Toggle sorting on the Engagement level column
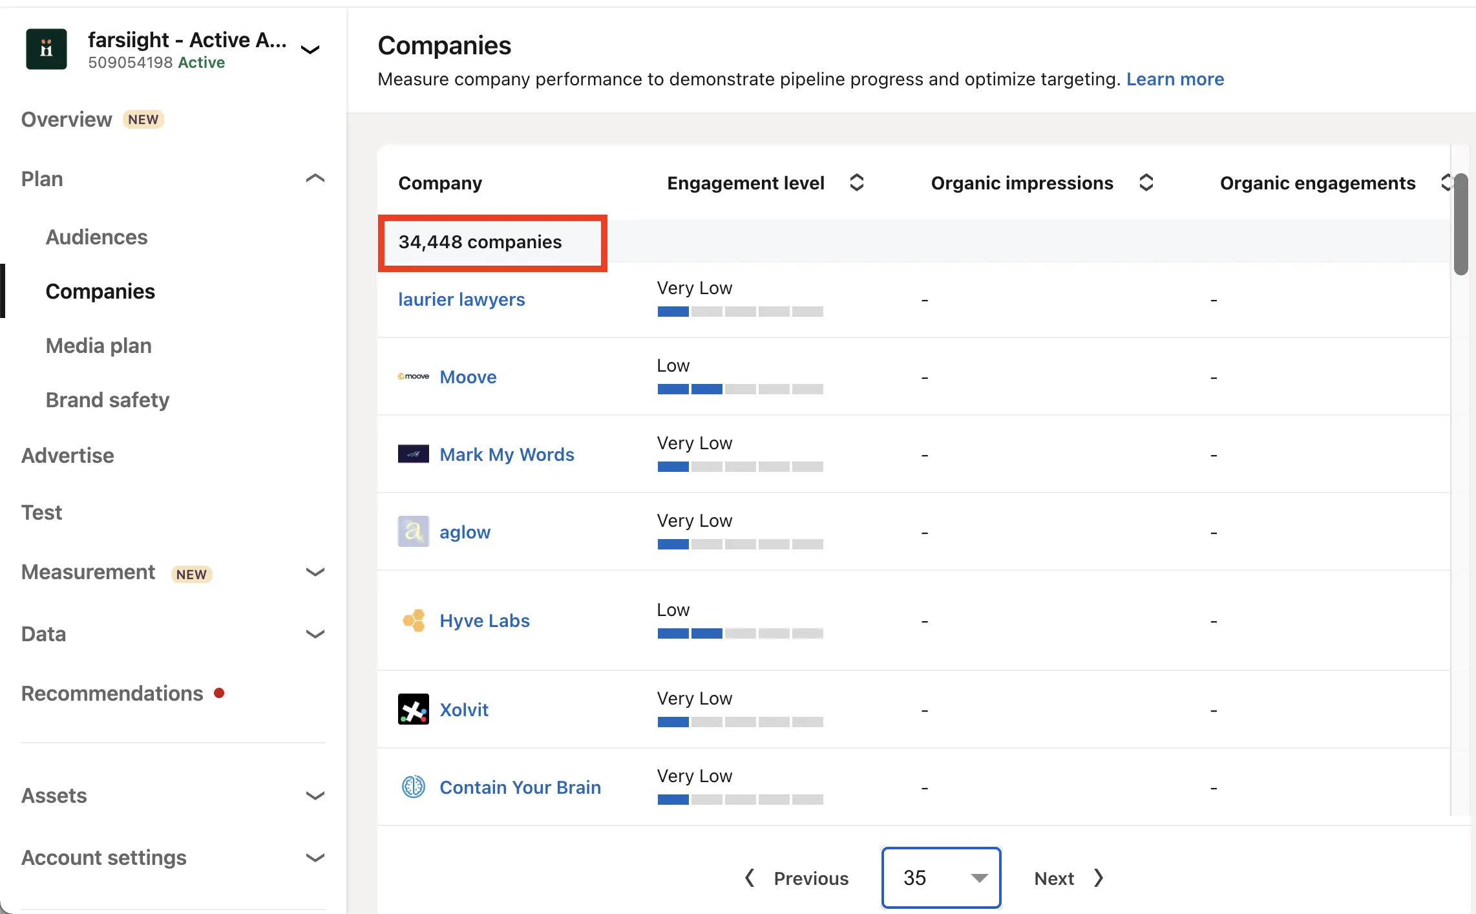Viewport: 1476px width, 914px height. 857,183
